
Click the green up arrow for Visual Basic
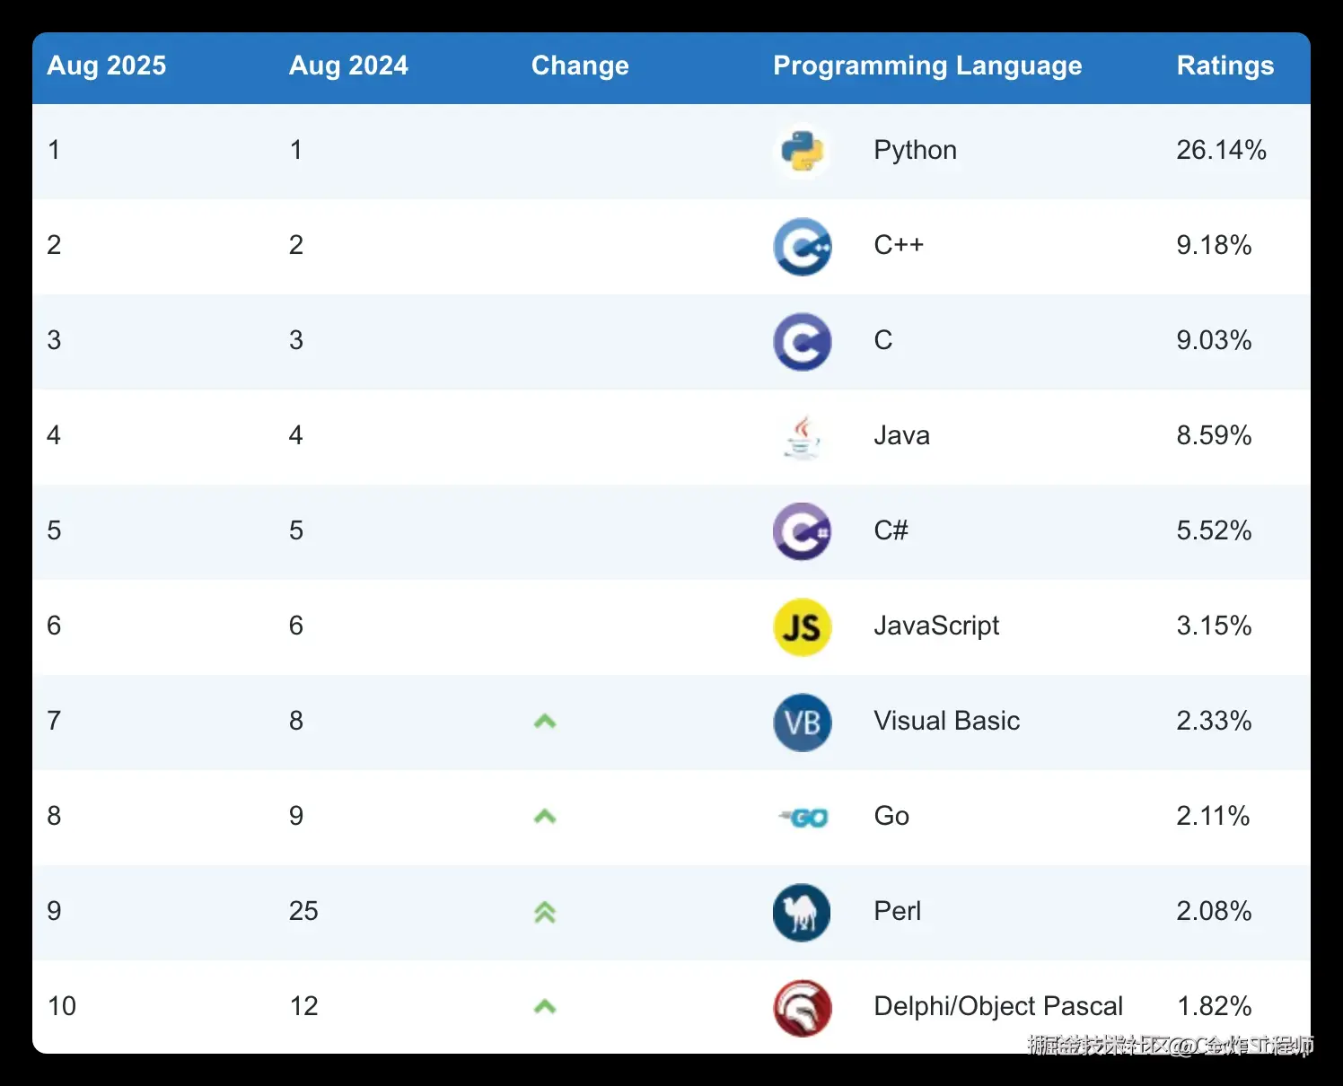[x=545, y=722]
